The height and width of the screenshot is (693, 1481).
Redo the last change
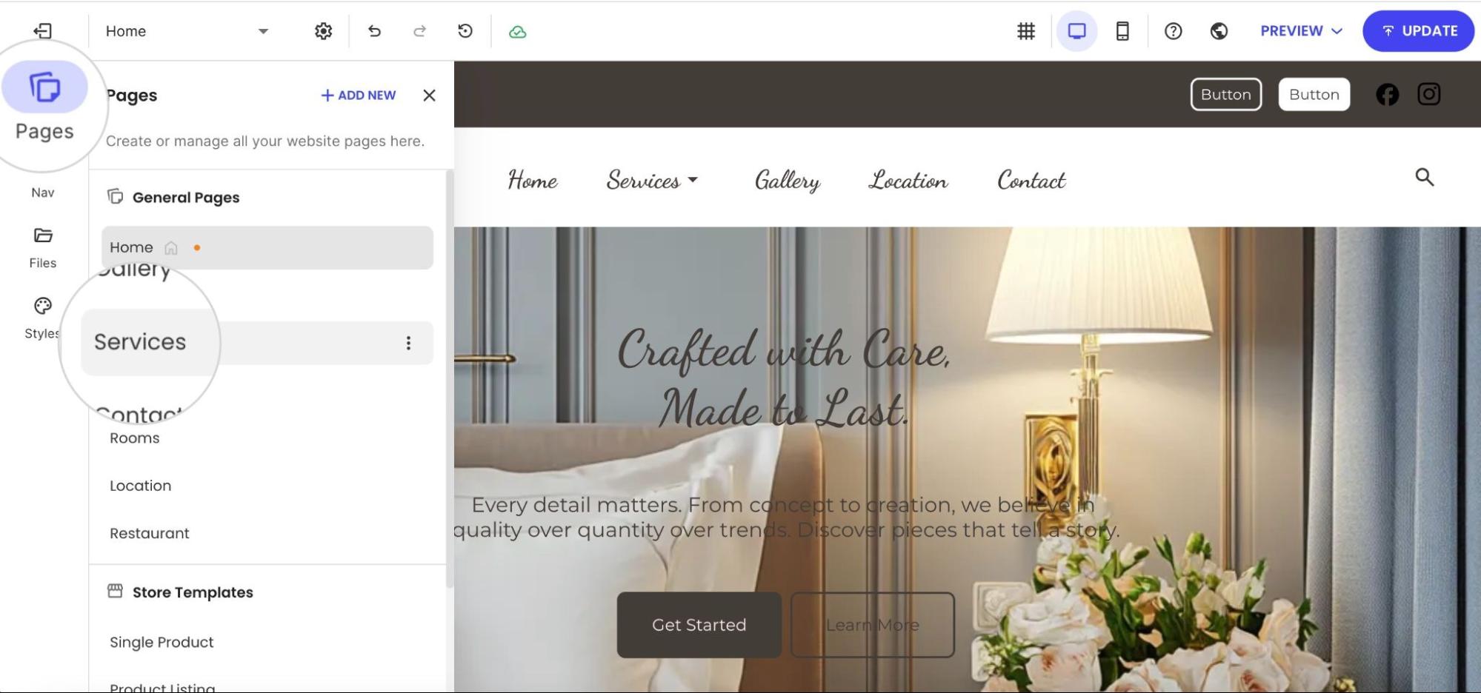click(x=419, y=31)
